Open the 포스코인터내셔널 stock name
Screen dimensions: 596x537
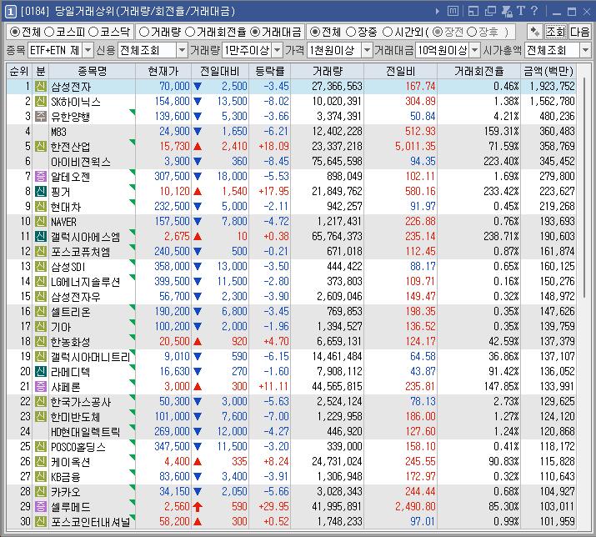point(91,521)
